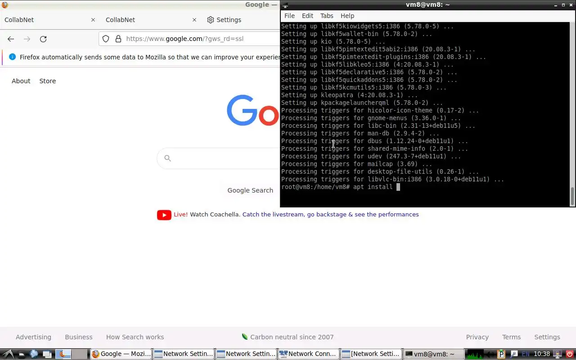Open the Coachella livestream link
576x360 pixels.
(x=330, y=215)
